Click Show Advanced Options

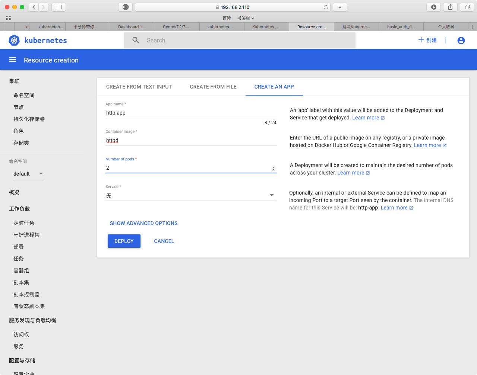(x=143, y=223)
